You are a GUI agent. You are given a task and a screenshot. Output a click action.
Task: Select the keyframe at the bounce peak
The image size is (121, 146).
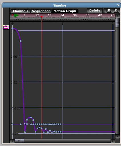pyautogui.click(x=31, y=117)
